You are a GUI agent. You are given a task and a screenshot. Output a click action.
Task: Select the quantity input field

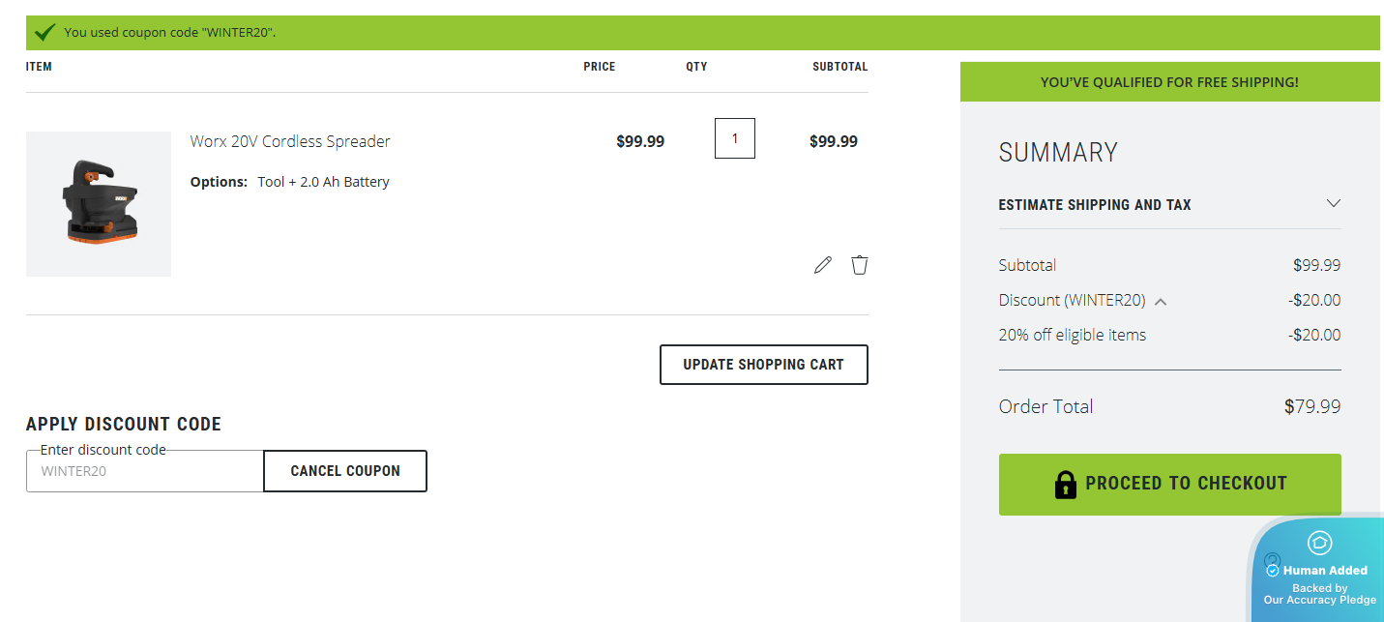pos(734,138)
